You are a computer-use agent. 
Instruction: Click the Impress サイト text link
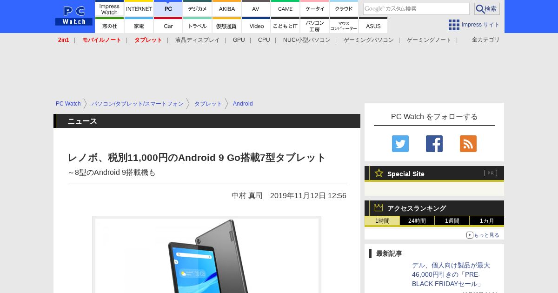click(481, 25)
